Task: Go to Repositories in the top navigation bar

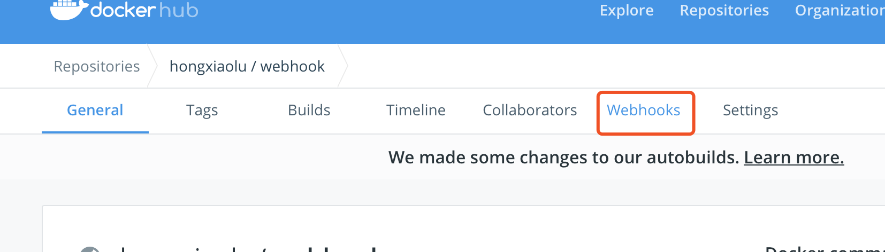Action: click(724, 10)
